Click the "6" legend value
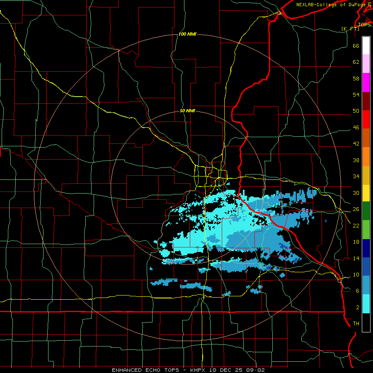 point(358,291)
